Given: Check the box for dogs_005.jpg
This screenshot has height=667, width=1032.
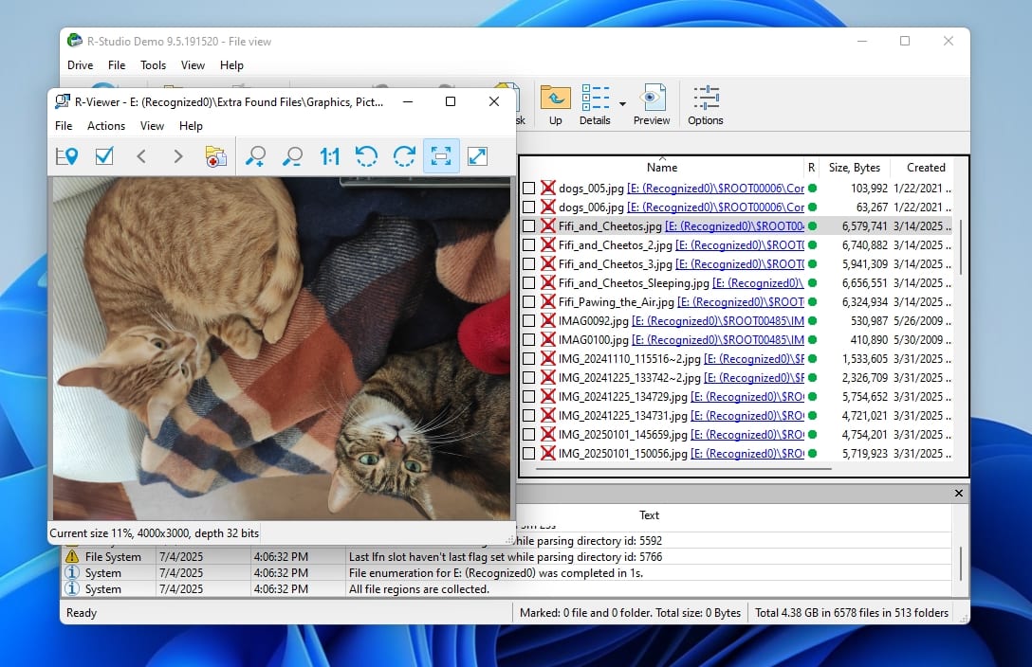Looking at the screenshot, I should [528, 188].
